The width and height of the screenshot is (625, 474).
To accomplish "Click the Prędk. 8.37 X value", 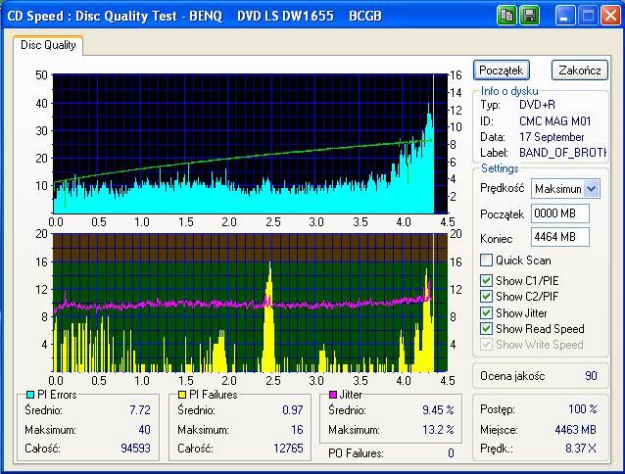I will click(x=581, y=449).
